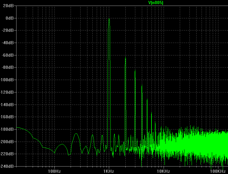Screen dimensions: 228x174
Task: Click the -220dB axis label
Action: click(7, 154)
